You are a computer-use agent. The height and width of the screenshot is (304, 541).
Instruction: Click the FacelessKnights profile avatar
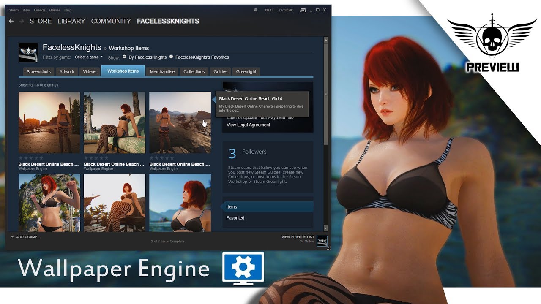click(28, 52)
